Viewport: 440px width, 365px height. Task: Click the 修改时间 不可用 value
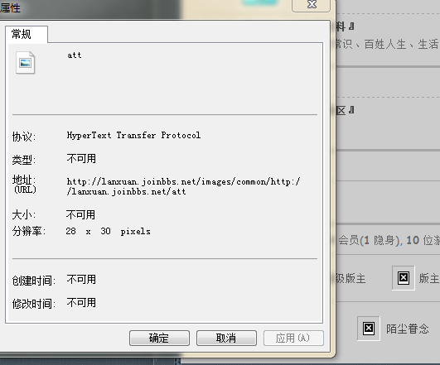pyautogui.click(x=81, y=303)
